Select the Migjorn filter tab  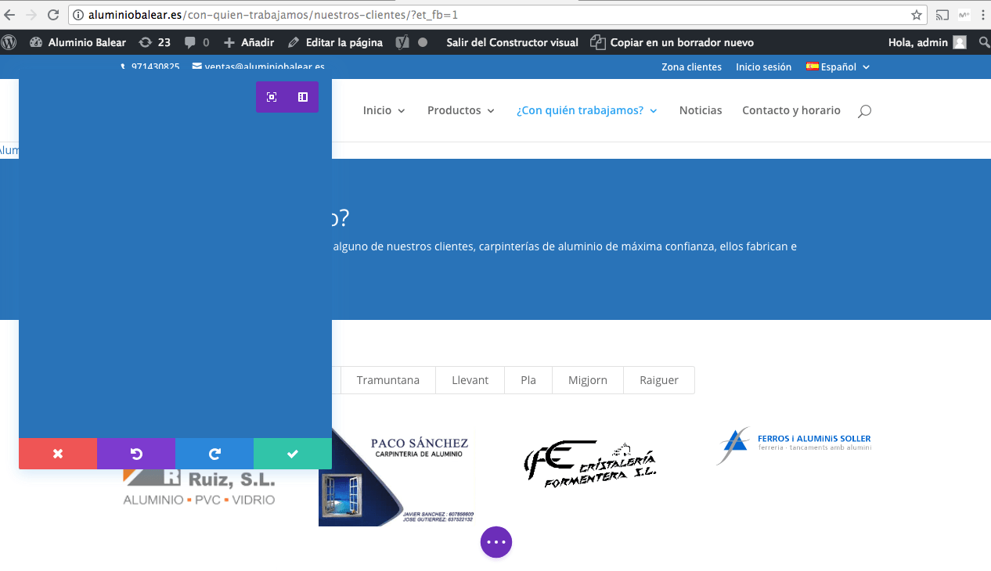(x=588, y=380)
